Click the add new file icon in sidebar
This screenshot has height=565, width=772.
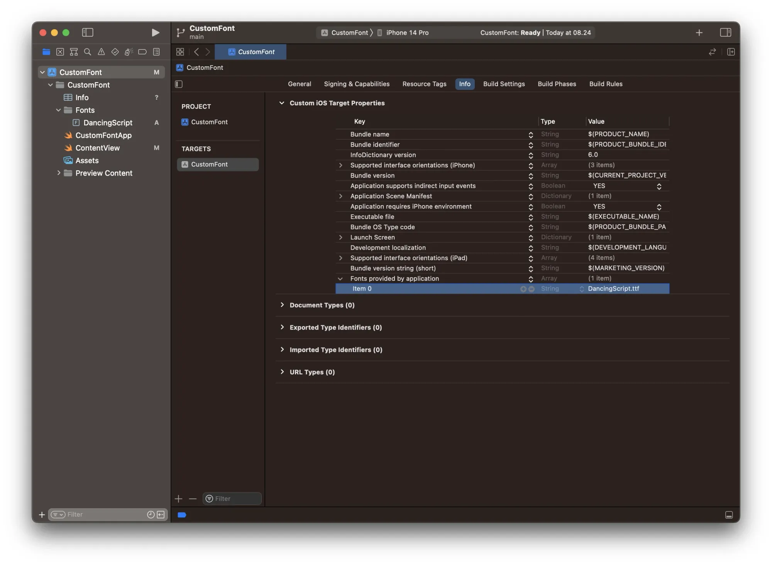41,514
